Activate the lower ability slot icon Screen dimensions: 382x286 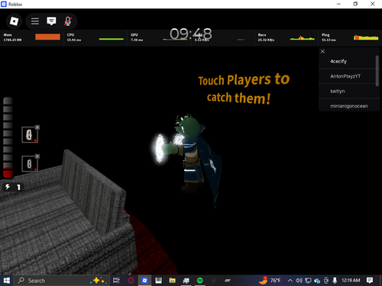(30, 164)
